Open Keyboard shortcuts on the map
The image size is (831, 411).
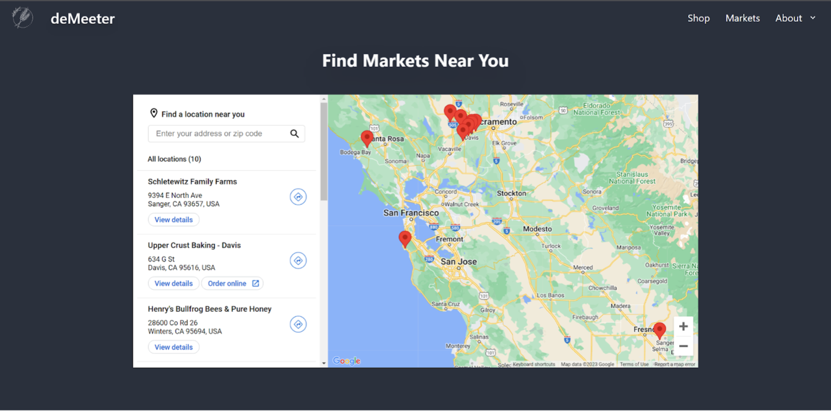pyautogui.click(x=534, y=364)
